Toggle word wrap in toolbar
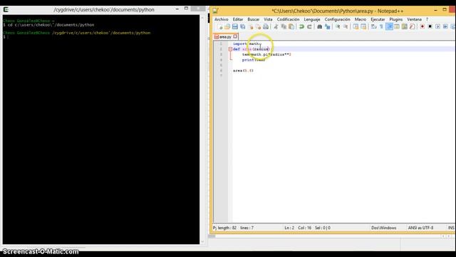This screenshot has height=257, width=456. (373, 27)
